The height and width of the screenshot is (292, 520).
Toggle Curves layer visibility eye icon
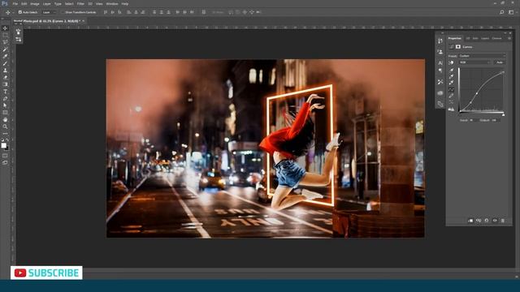[x=495, y=221]
